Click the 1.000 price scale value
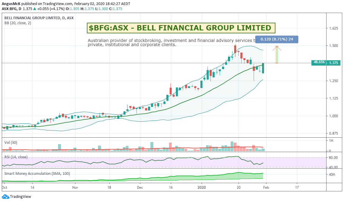This screenshot has height=202, width=344. [333, 116]
